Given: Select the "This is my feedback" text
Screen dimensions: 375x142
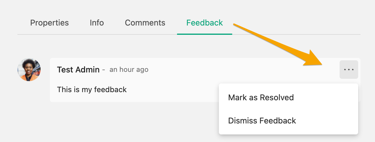Looking at the screenshot, I should pos(92,90).
